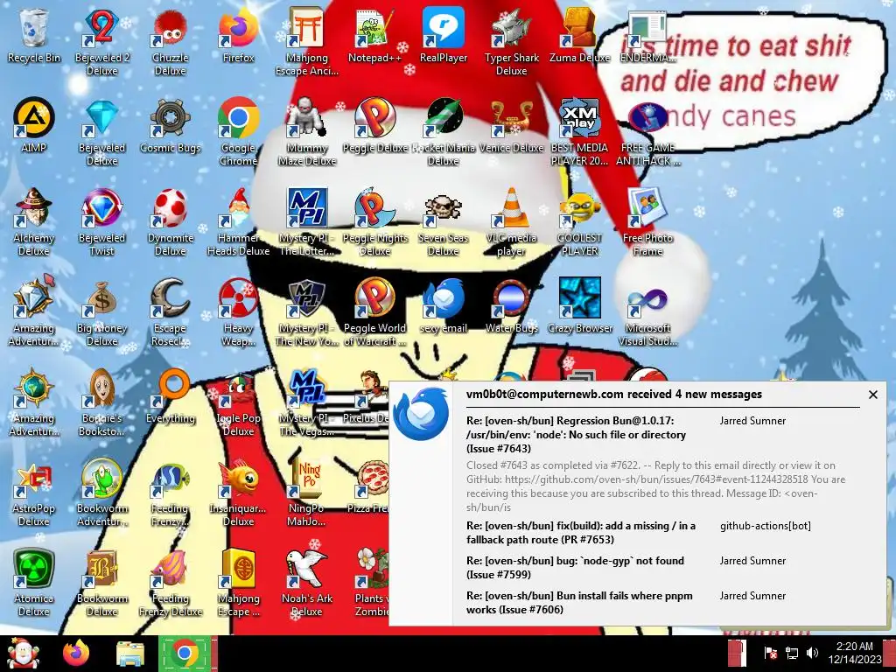Viewport: 896px width, 672px height.
Task: Open Google Chrome desktop shortcut
Action: (238, 132)
